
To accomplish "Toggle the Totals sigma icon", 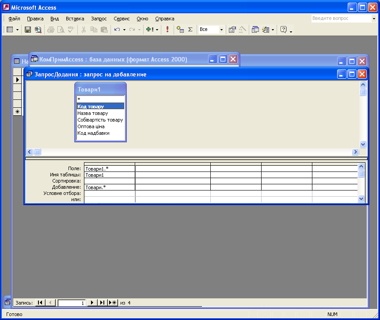I will click(190, 30).
